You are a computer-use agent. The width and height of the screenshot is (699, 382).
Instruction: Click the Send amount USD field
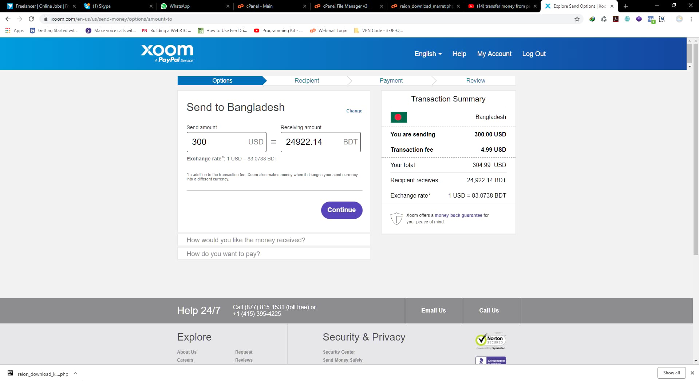point(226,142)
